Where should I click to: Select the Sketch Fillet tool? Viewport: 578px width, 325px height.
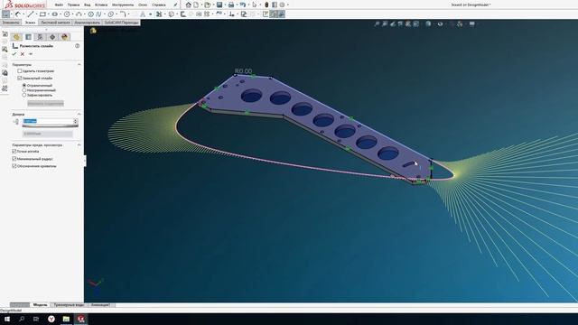(123, 14)
